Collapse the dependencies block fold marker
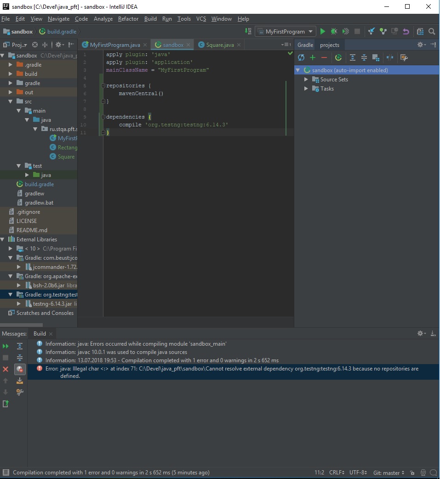 click(103, 117)
